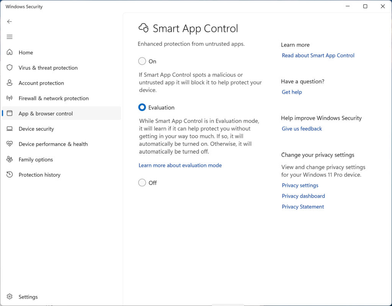Open the Privacy settings link
The width and height of the screenshot is (392, 306).
300,186
